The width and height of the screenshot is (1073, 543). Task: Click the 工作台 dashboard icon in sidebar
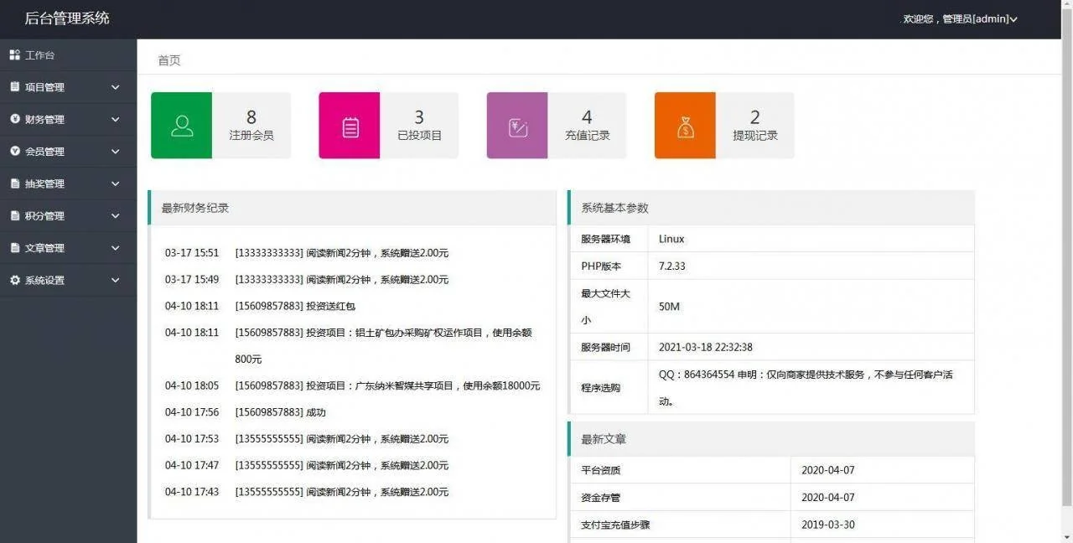tap(15, 55)
